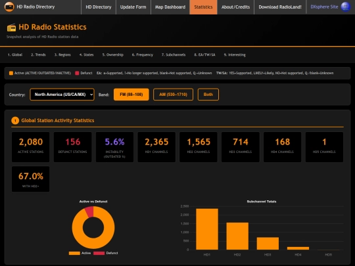Click the 156 Defunct Stations card
The image size is (355, 266).
click(73, 147)
